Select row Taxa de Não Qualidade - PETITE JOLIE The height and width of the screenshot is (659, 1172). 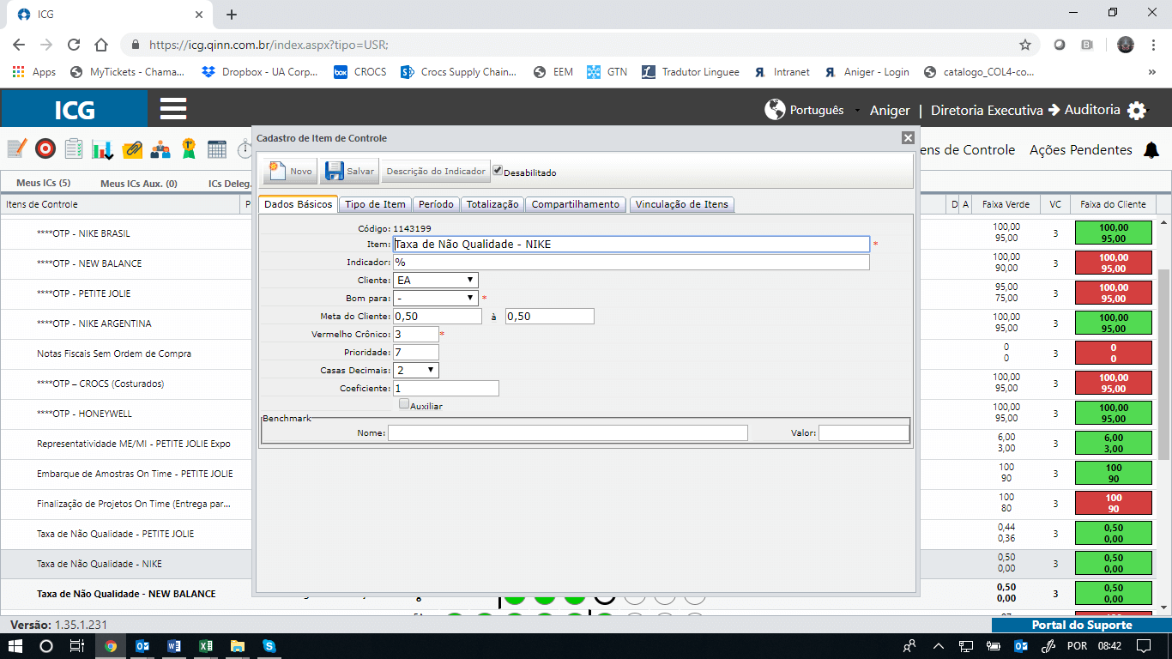click(x=116, y=534)
